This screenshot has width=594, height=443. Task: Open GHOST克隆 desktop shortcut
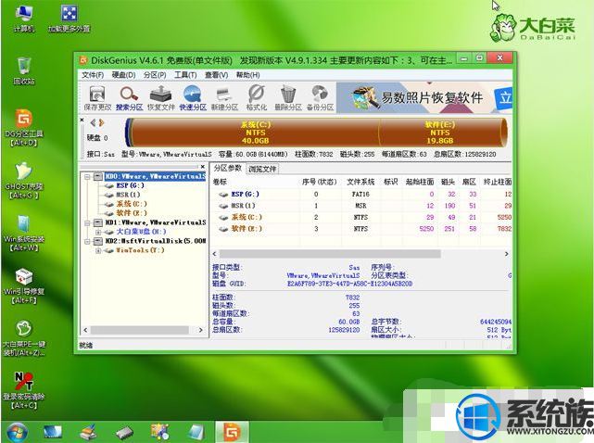(x=24, y=181)
